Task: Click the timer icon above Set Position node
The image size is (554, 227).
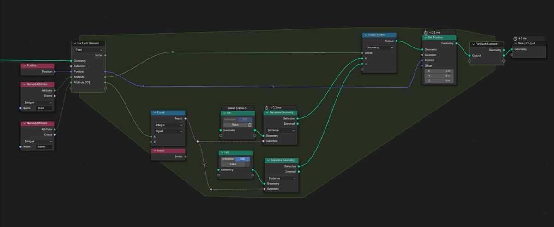Action: point(426,33)
